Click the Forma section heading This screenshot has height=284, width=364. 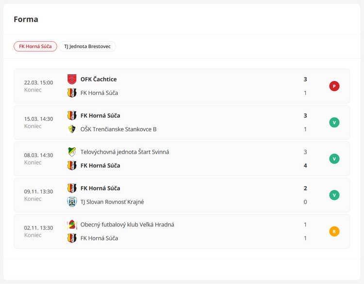point(26,19)
